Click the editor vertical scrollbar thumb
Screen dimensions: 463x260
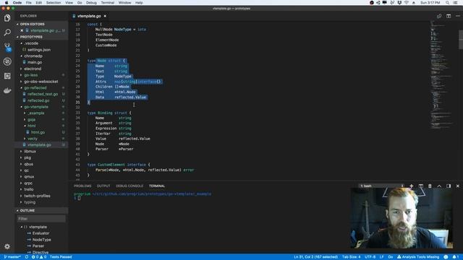click(x=461, y=40)
